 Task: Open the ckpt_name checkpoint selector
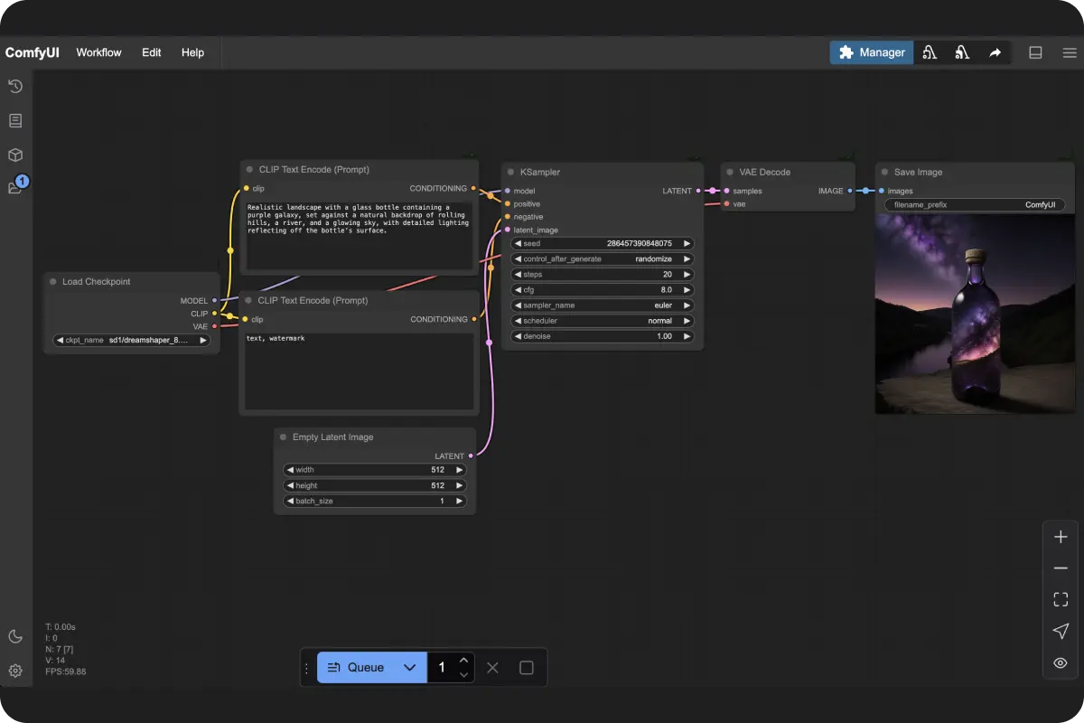pyautogui.click(x=131, y=340)
